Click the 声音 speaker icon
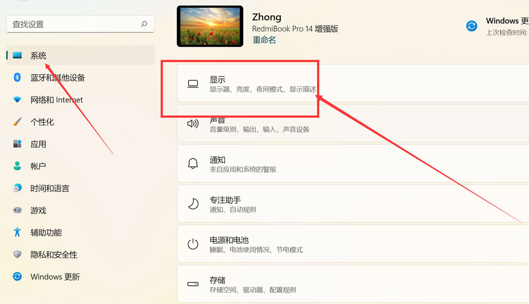This screenshot has height=304, width=529. click(193, 123)
